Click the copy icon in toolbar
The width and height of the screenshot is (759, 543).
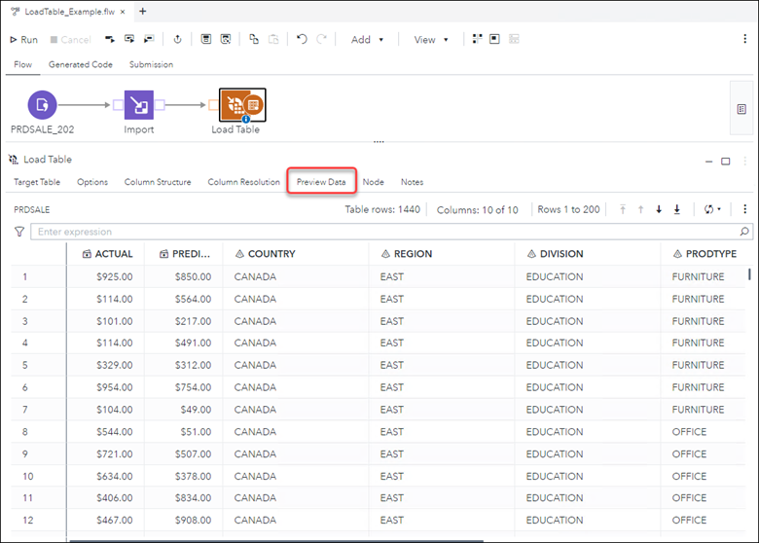[254, 39]
